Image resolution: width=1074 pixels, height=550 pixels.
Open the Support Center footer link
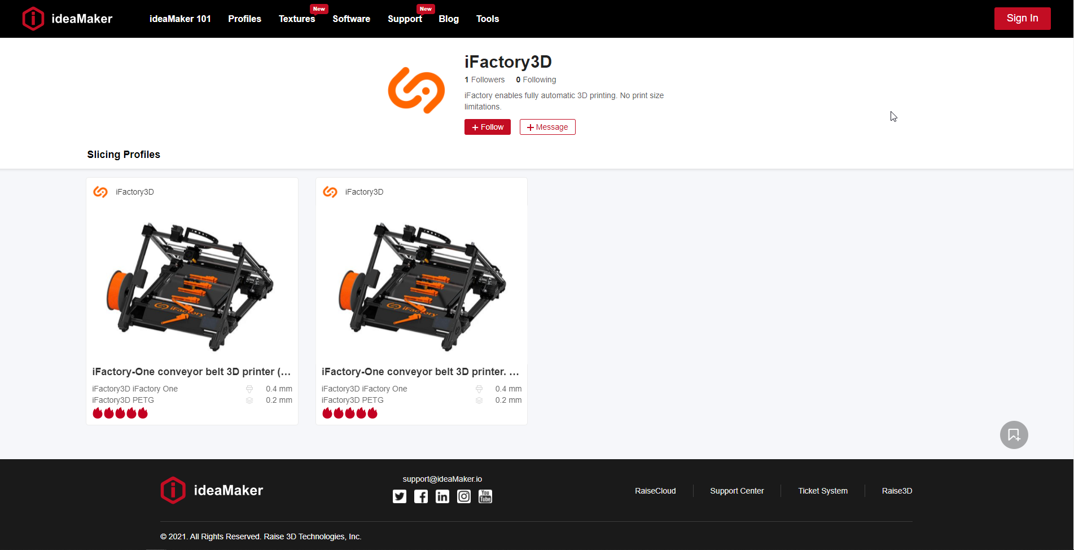pyautogui.click(x=737, y=491)
